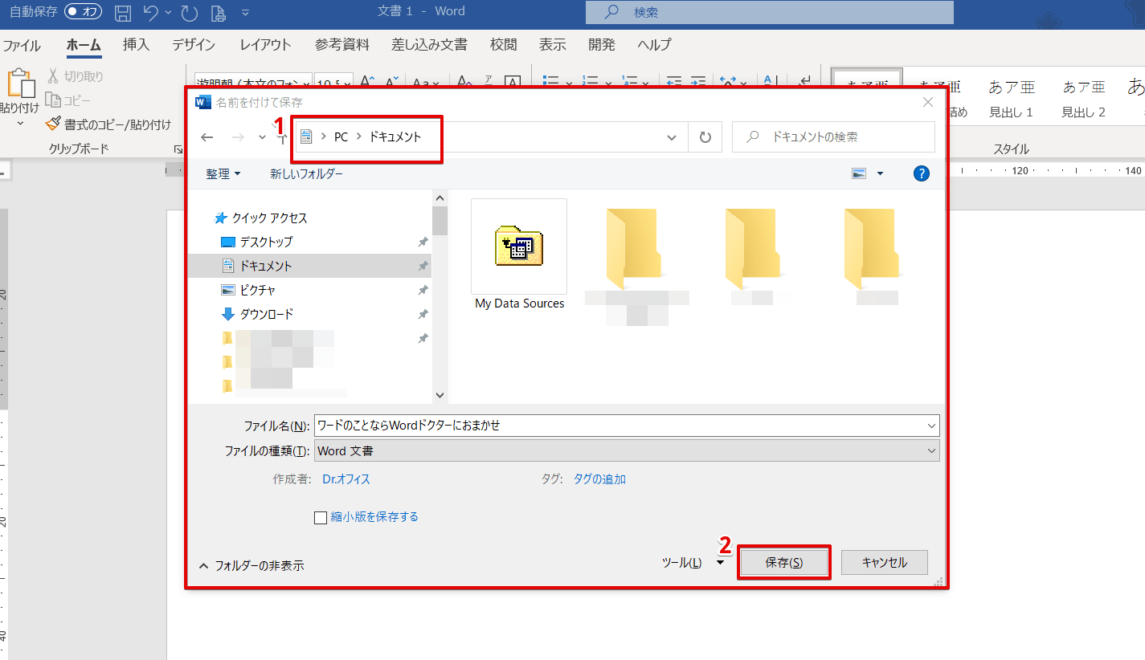Click the 保存(S) button
1145x660 pixels.
point(783,563)
